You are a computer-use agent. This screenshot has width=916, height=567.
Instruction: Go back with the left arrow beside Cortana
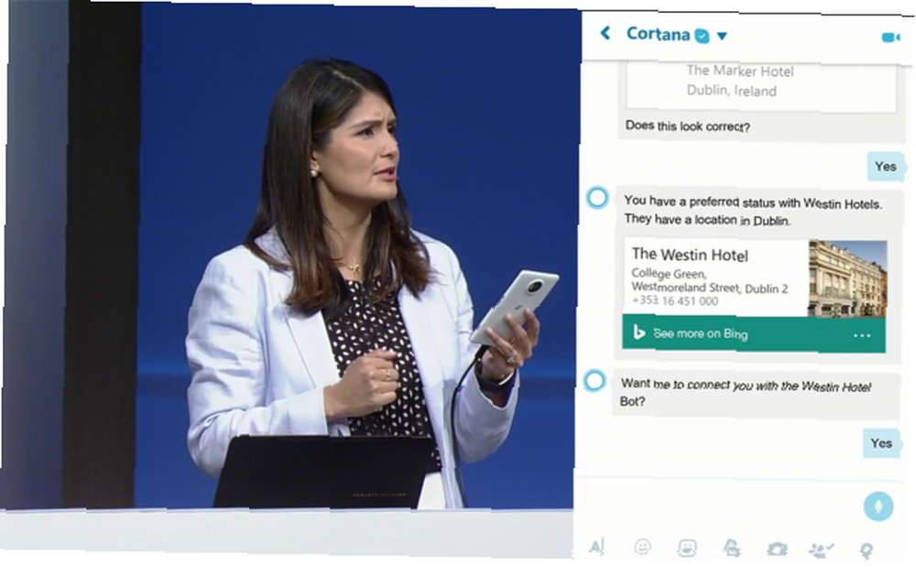pyautogui.click(x=605, y=33)
